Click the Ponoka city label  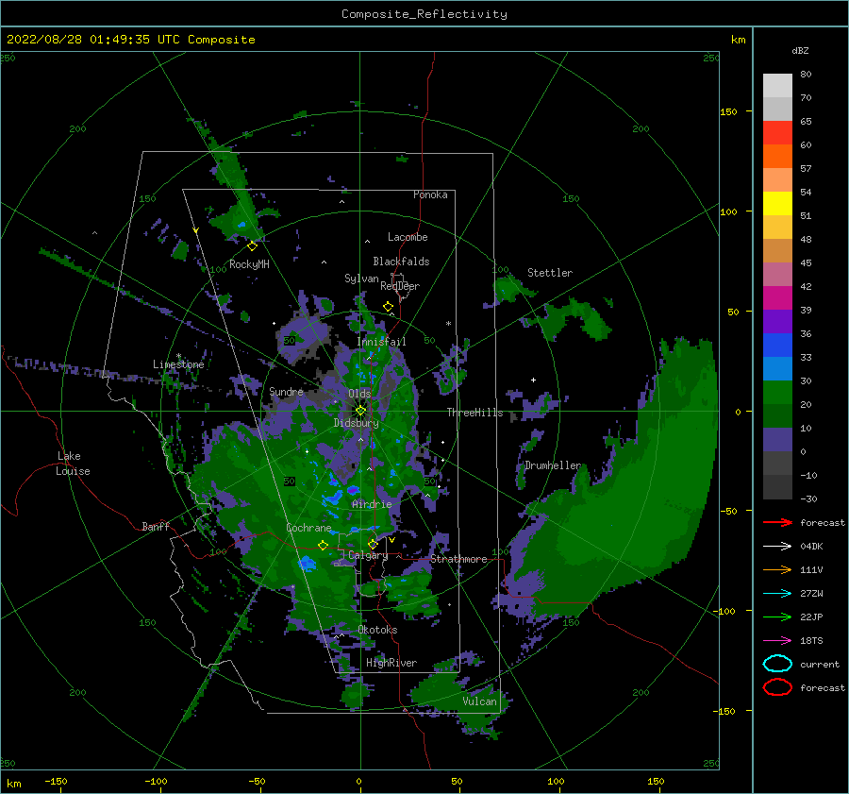pos(430,194)
